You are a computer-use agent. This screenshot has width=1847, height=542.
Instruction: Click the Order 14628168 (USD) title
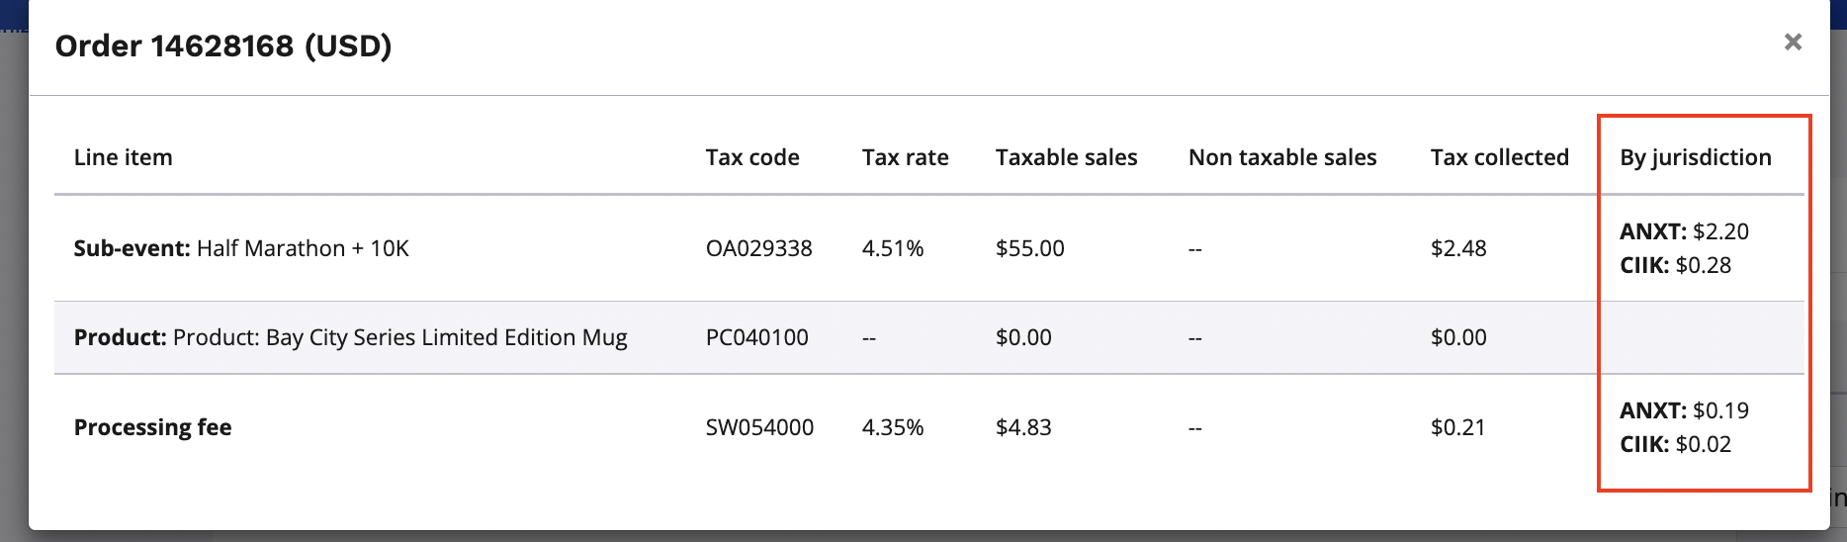click(x=223, y=45)
